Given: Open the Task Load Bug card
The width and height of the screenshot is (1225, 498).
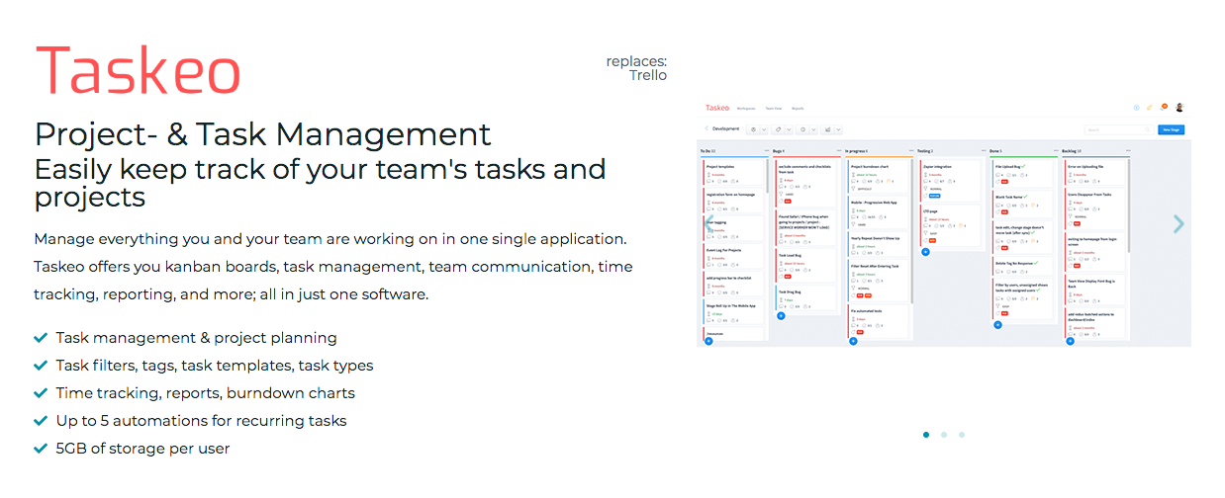Looking at the screenshot, I should point(805,266).
